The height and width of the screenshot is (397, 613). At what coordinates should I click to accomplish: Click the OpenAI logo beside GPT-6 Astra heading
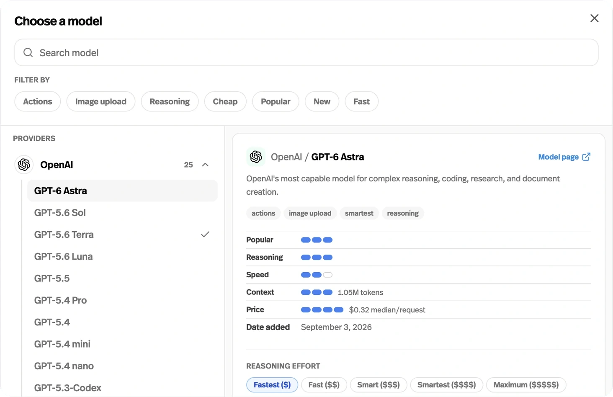point(256,157)
